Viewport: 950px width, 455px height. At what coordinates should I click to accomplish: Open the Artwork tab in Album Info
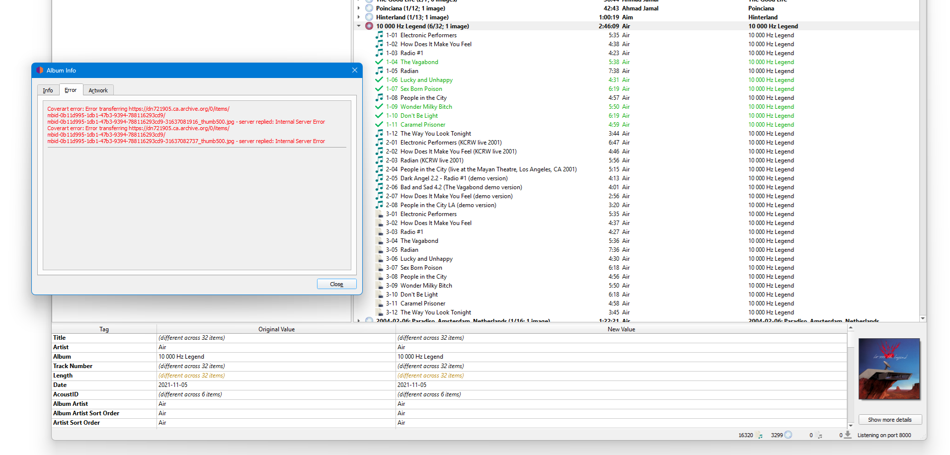98,90
